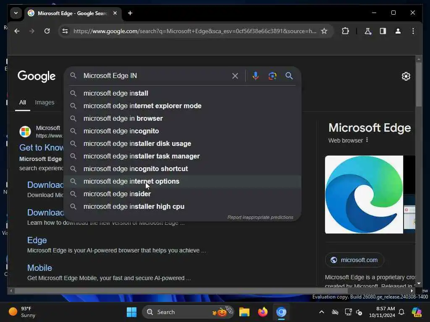The width and height of the screenshot is (430, 322).
Task: Open the notifications bell icon
Action: click(x=401, y=312)
